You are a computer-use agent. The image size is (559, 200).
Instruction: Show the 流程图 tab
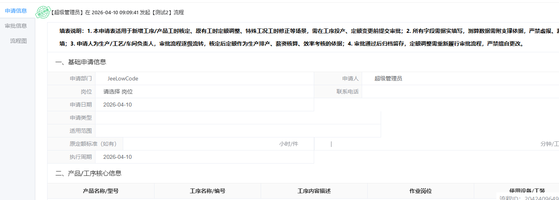[x=19, y=41]
